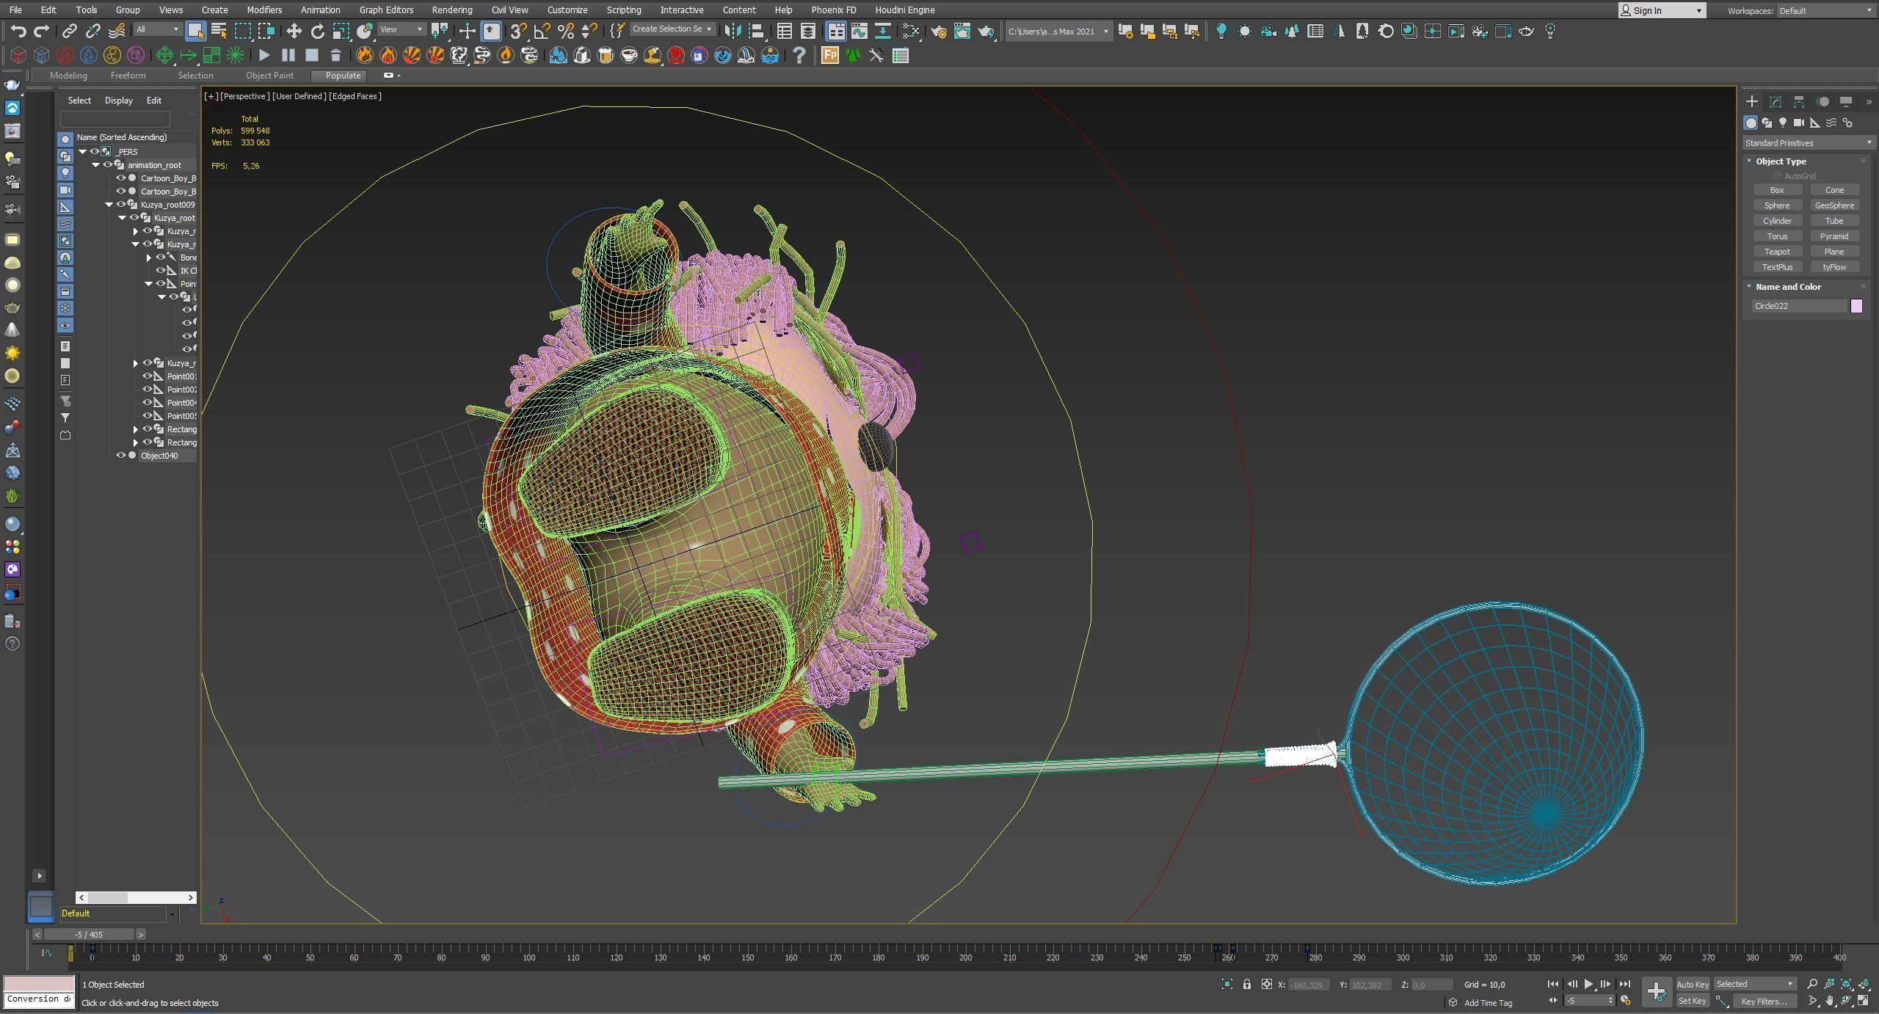This screenshot has height=1014, width=1879.
Task: Toggle visibility of Object040
Action: pyautogui.click(x=121, y=455)
